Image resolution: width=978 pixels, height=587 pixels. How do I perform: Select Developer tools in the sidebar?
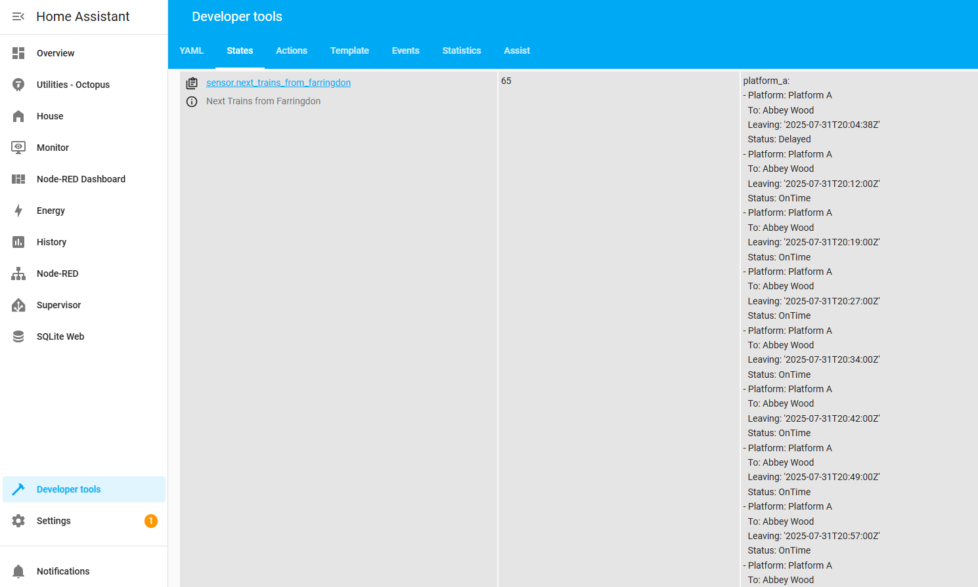click(68, 489)
